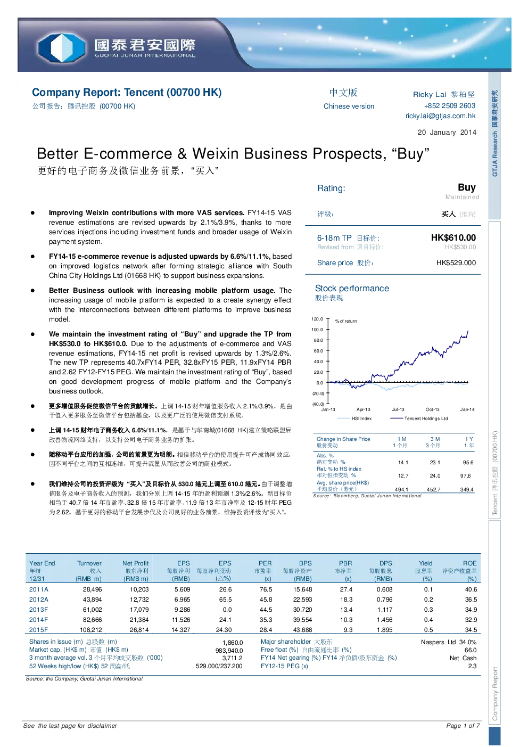Click the FY14-15 e-commerce revenue bullet

[170, 266]
